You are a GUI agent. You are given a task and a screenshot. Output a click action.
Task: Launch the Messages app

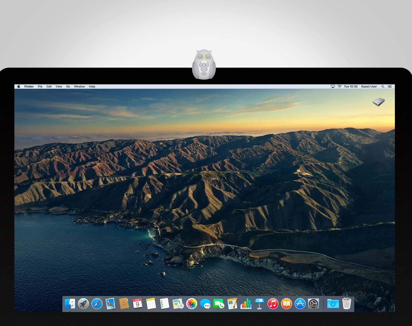pyautogui.click(x=205, y=304)
